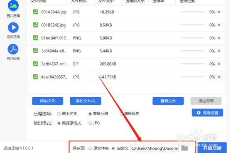Remove 001A694A.jpg with its X icon
Image resolution: width=231 pixels, height=153 pixels.
pyautogui.click(x=219, y=12)
